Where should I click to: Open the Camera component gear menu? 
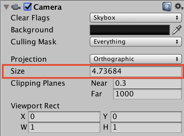coord(179,6)
